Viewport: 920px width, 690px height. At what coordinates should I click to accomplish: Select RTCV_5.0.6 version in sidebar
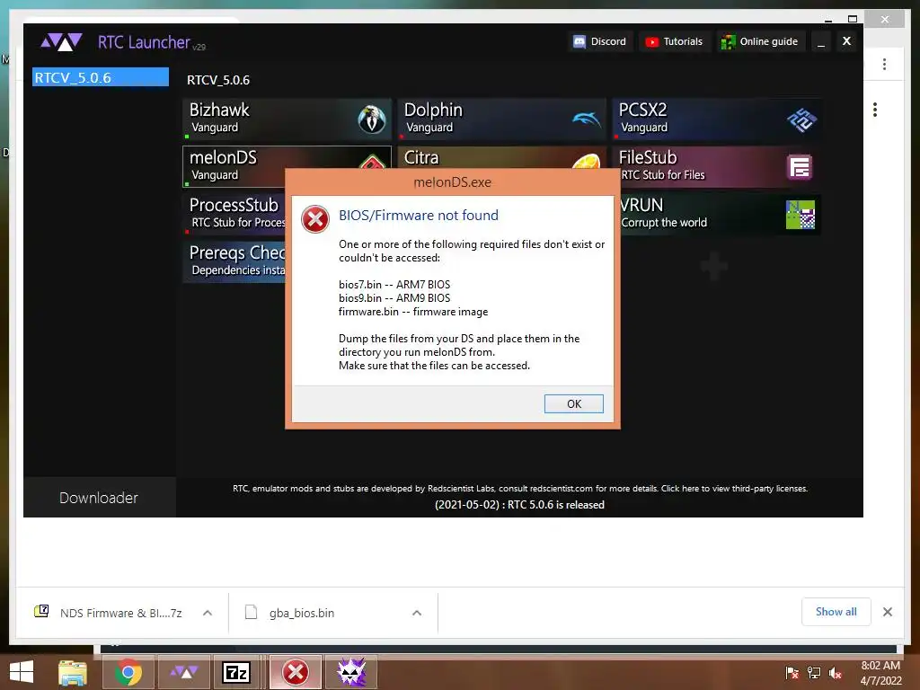101,77
